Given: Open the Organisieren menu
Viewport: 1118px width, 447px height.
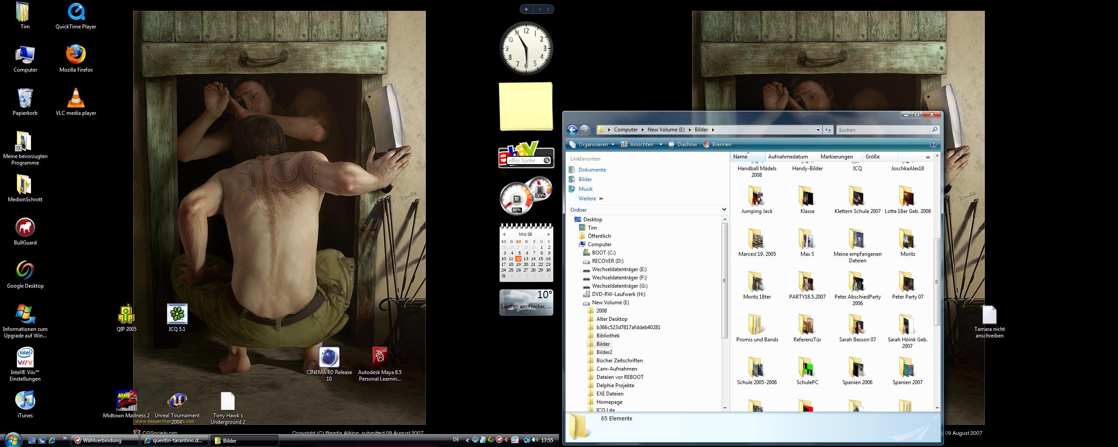Looking at the screenshot, I should [x=592, y=144].
